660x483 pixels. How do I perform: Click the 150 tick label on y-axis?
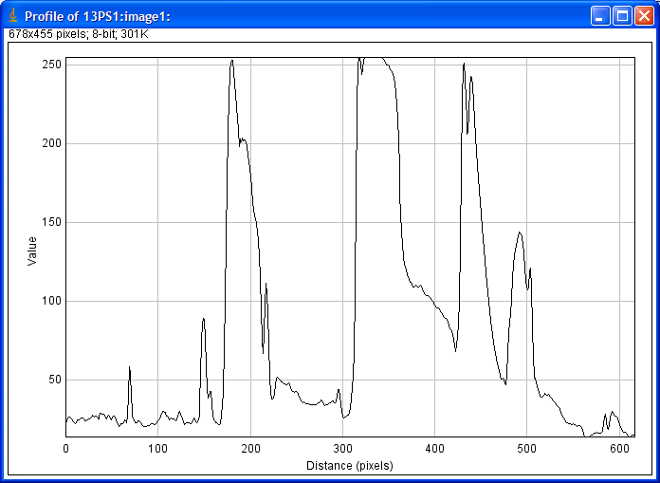[x=50, y=222]
